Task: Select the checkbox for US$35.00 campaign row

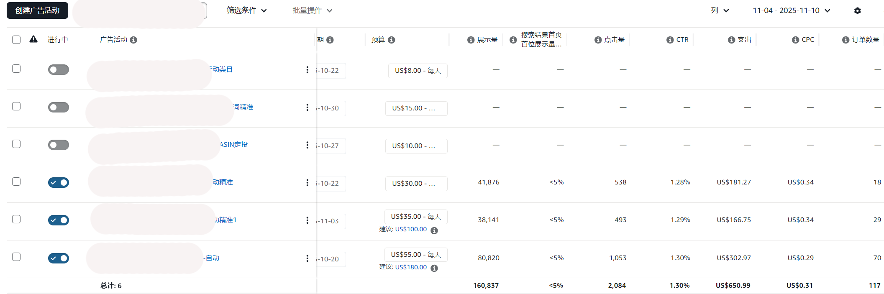Action: coord(16,219)
